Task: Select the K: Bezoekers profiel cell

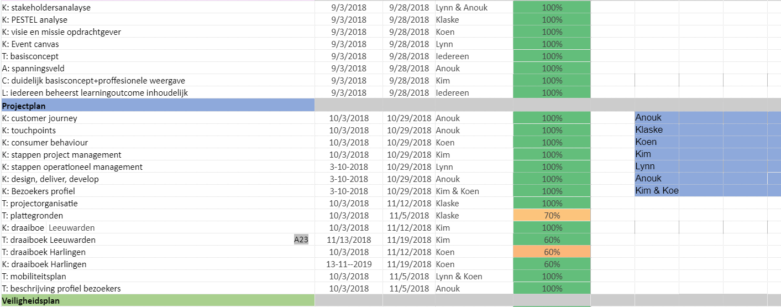Action: point(158,191)
